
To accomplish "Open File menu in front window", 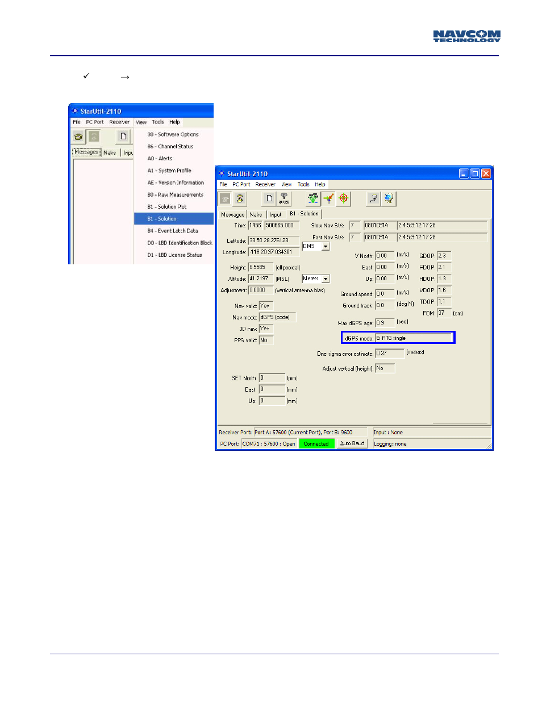I will (x=223, y=185).
